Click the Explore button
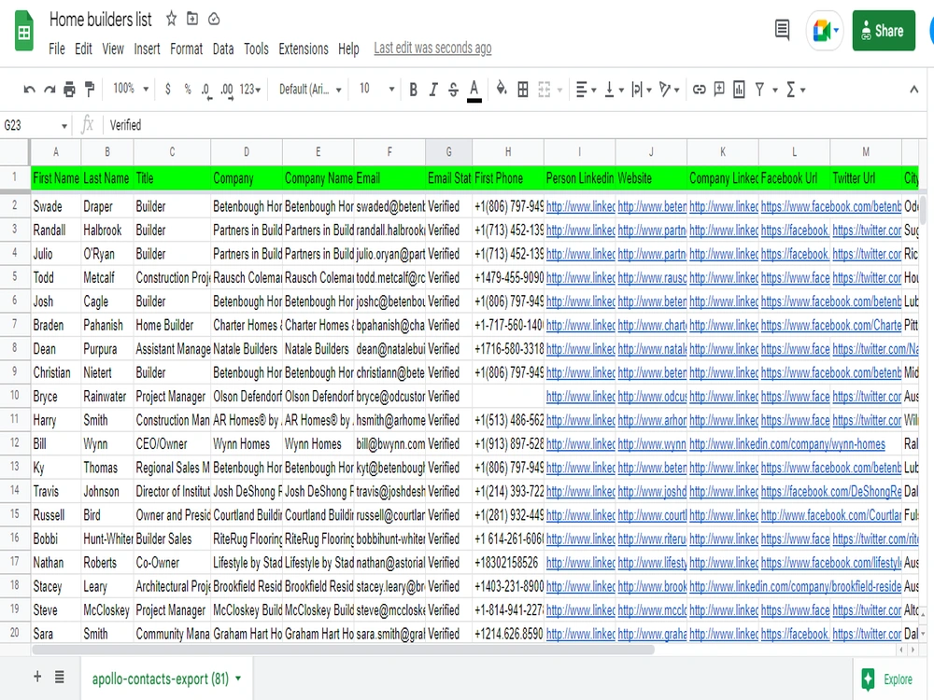 (888, 679)
